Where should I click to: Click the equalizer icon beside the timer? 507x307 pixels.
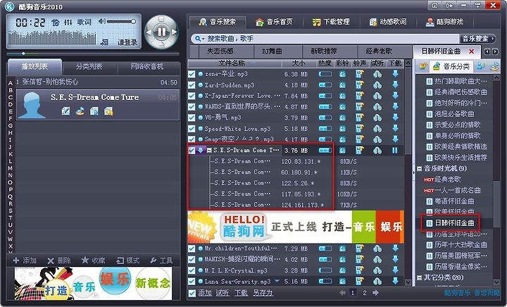click(x=68, y=23)
